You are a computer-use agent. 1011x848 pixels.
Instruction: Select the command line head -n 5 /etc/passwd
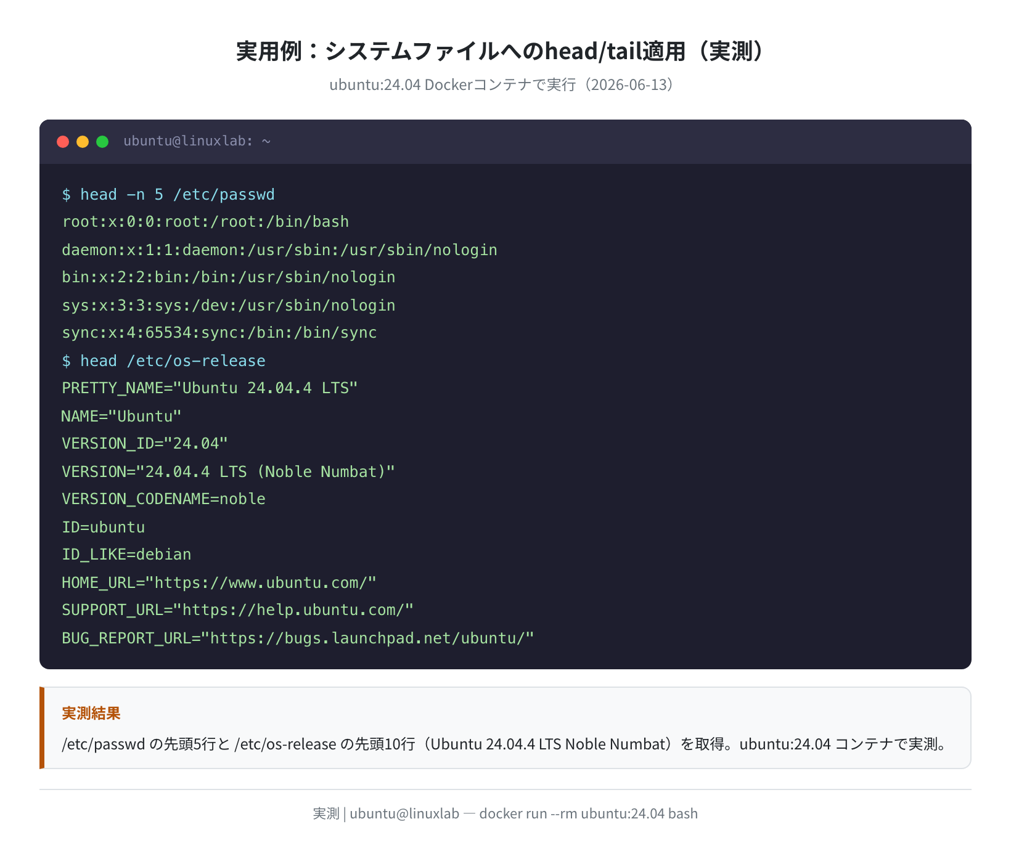[x=168, y=195]
